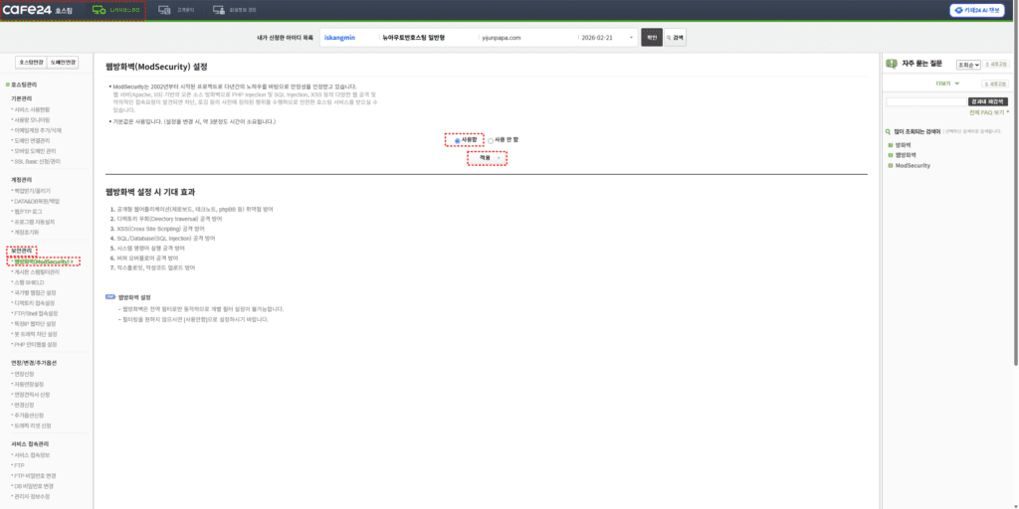Click the ModSecurity popular keyword link

pyautogui.click(x=913, y=165)
